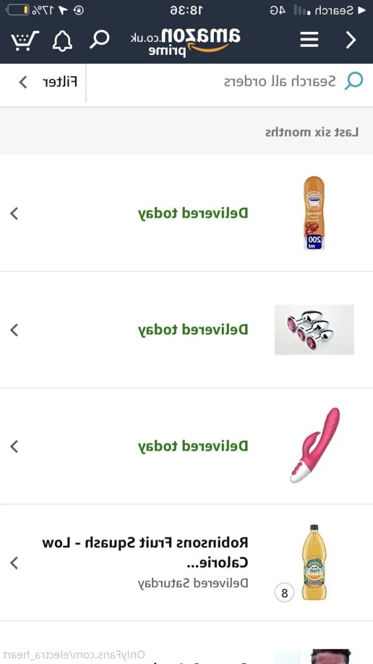
Task: Tap the back arrow in header
Action: coord(351,40)
